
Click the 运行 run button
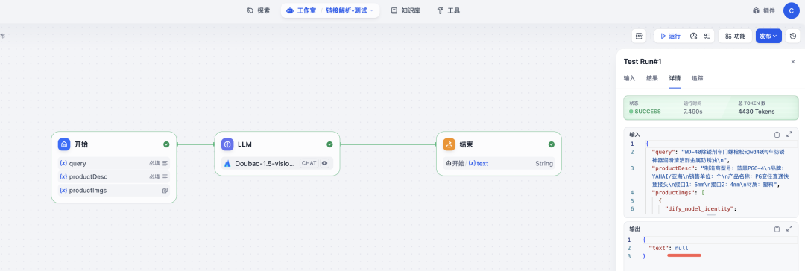(670, 36)
